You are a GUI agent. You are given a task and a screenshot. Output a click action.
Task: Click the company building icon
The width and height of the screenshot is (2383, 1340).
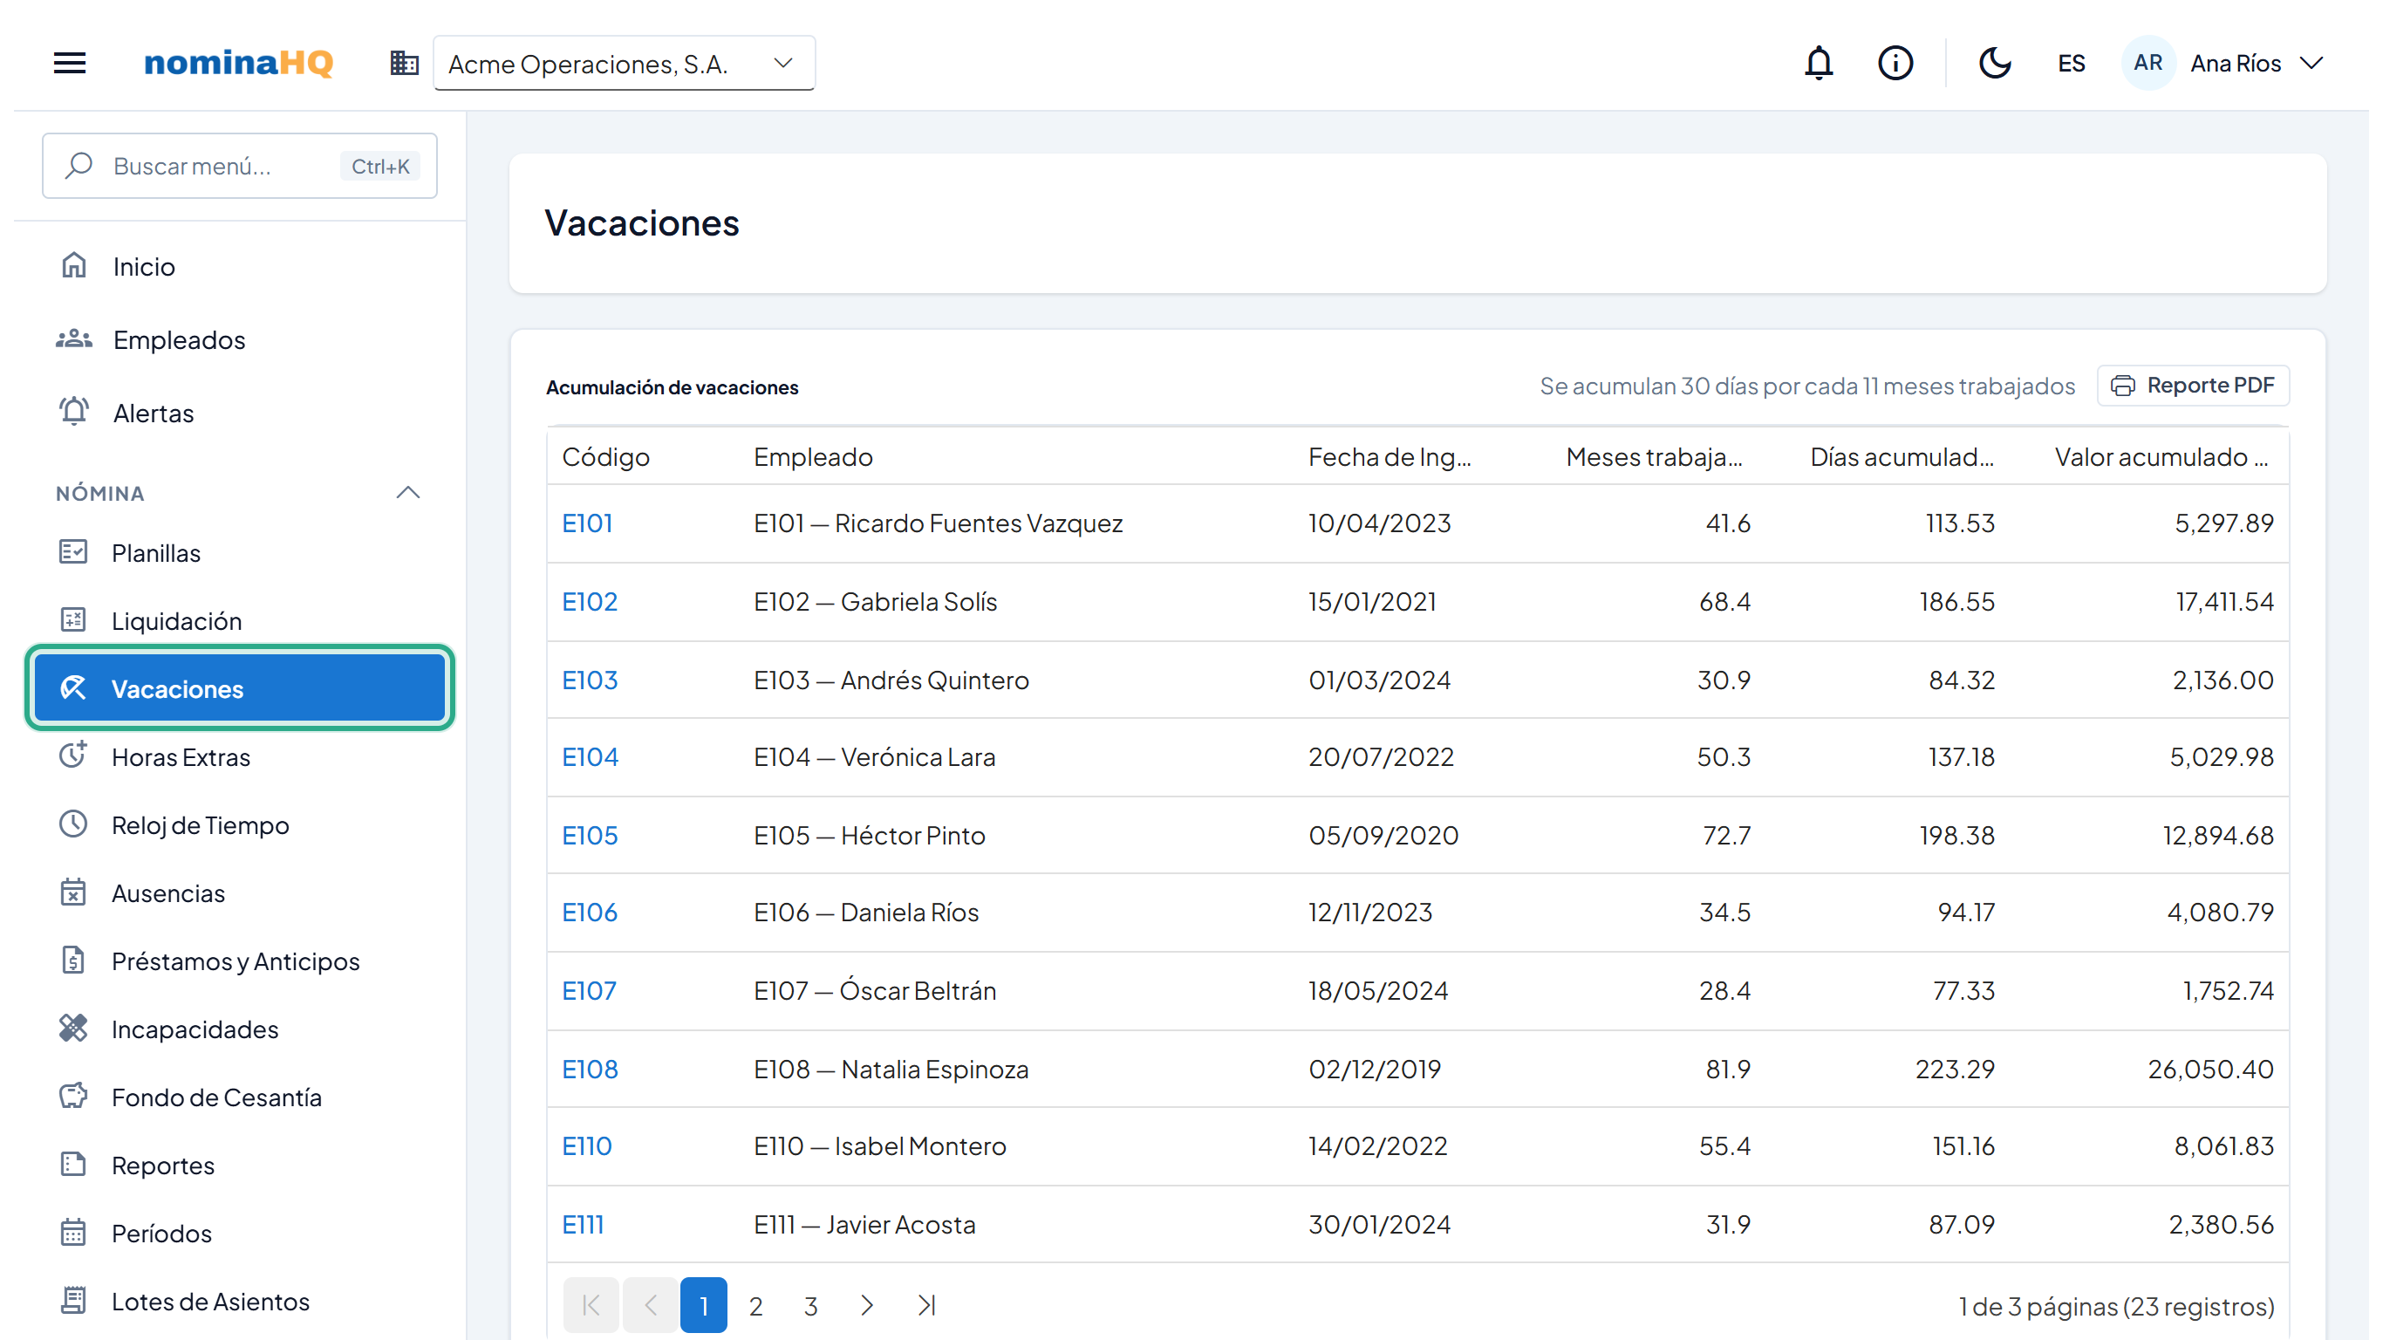[x=404, y=64]
